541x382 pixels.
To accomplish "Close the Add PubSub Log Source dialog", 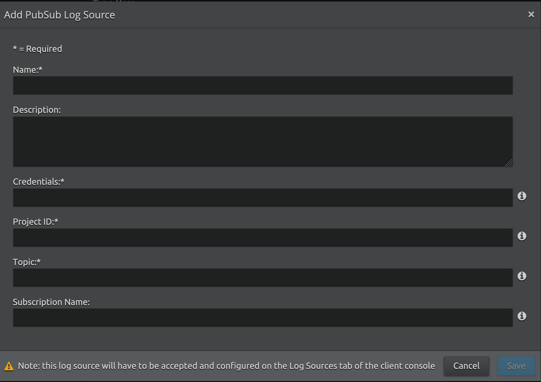I will click(531, 14).
